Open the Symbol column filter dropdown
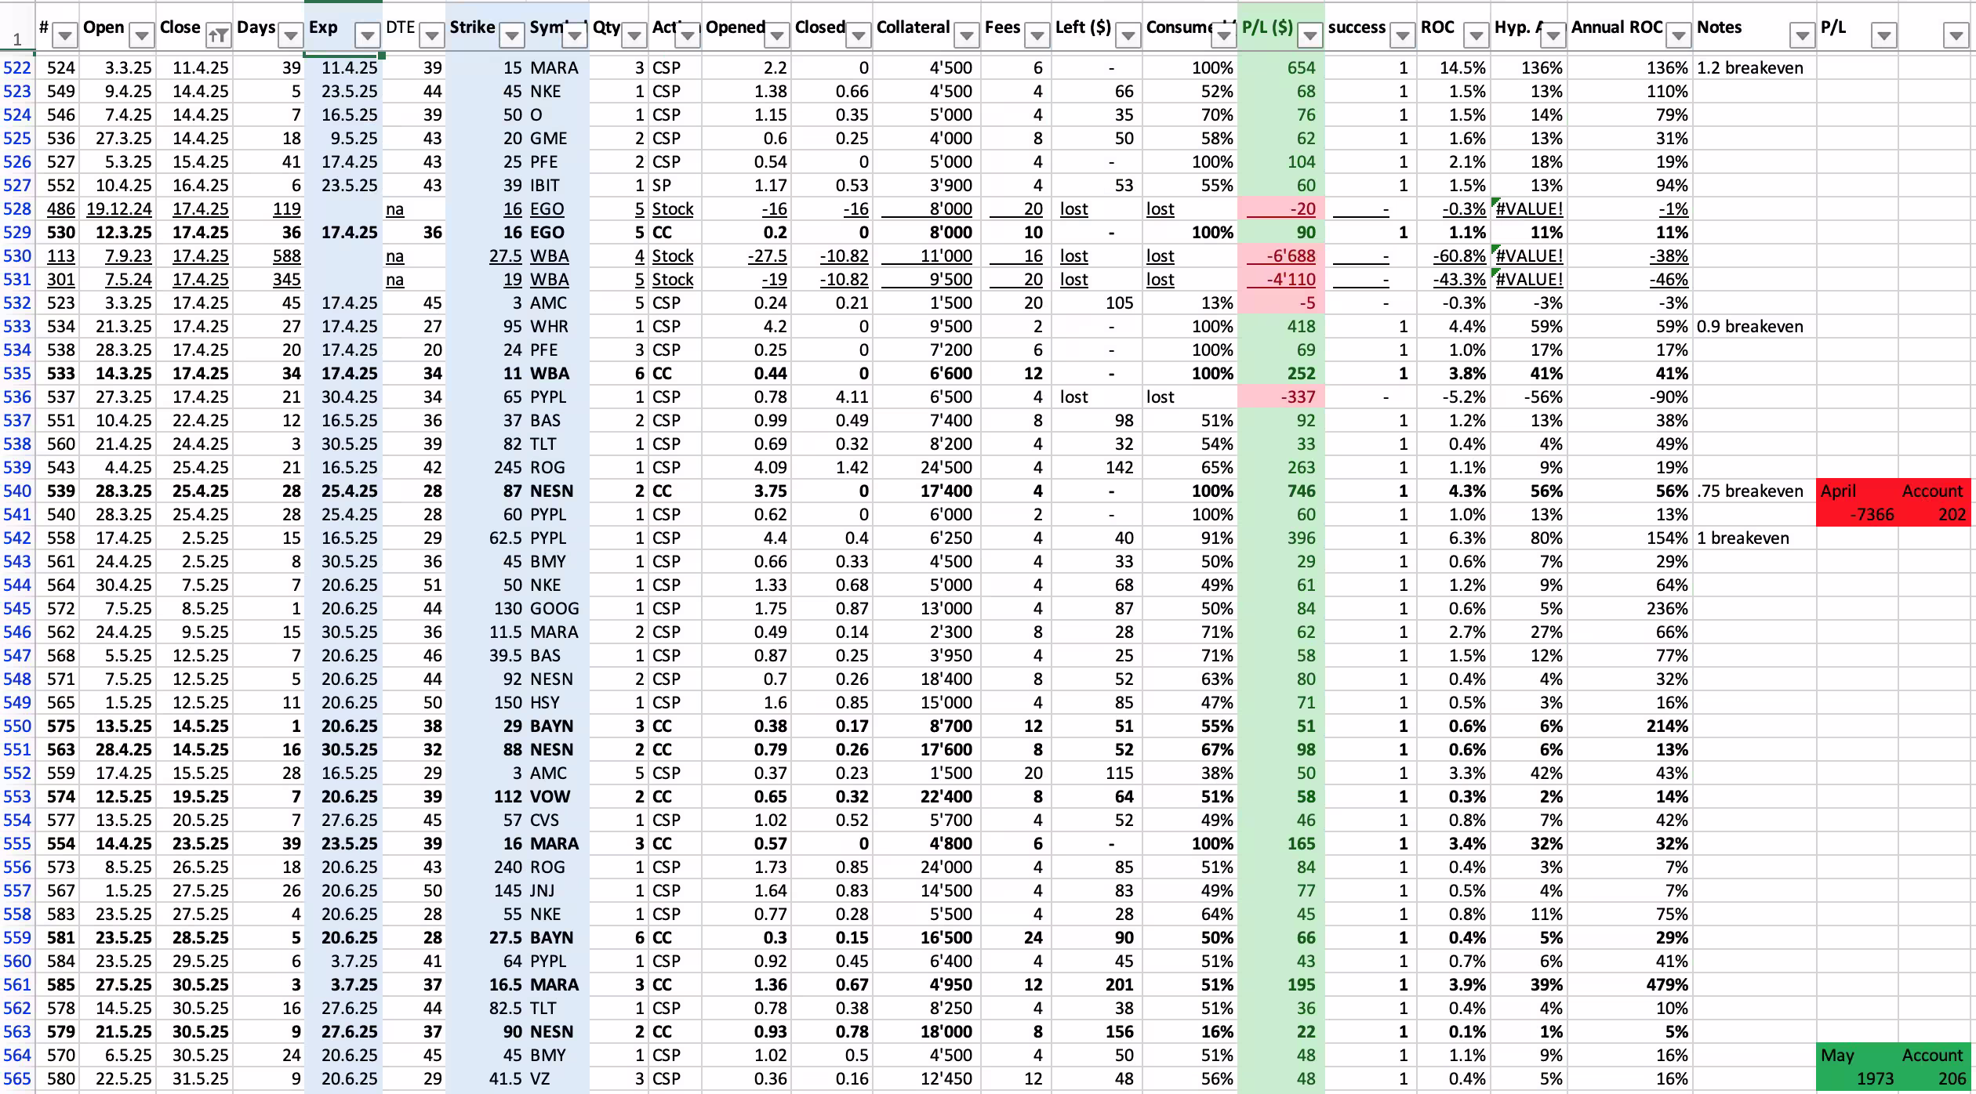This screenshot has width=1976, height=1094. [x=574, y=35]
